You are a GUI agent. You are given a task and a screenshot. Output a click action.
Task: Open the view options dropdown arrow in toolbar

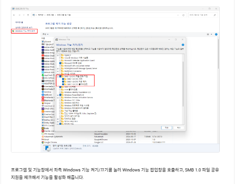(211, 35)
